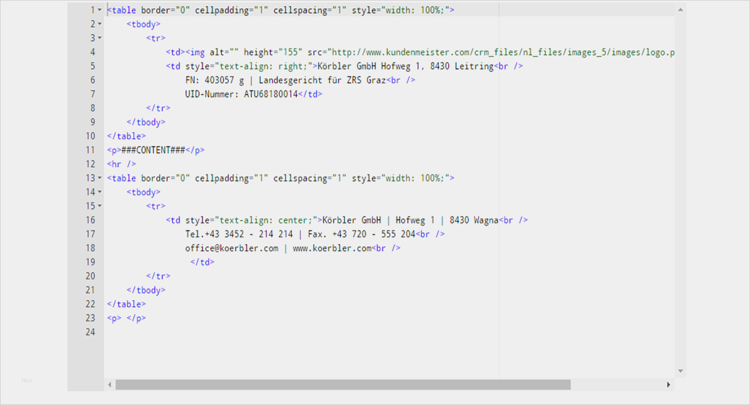The image size is (750, 405).
Task: Click line number 24 in the gutter
Action: click(90, 332)
